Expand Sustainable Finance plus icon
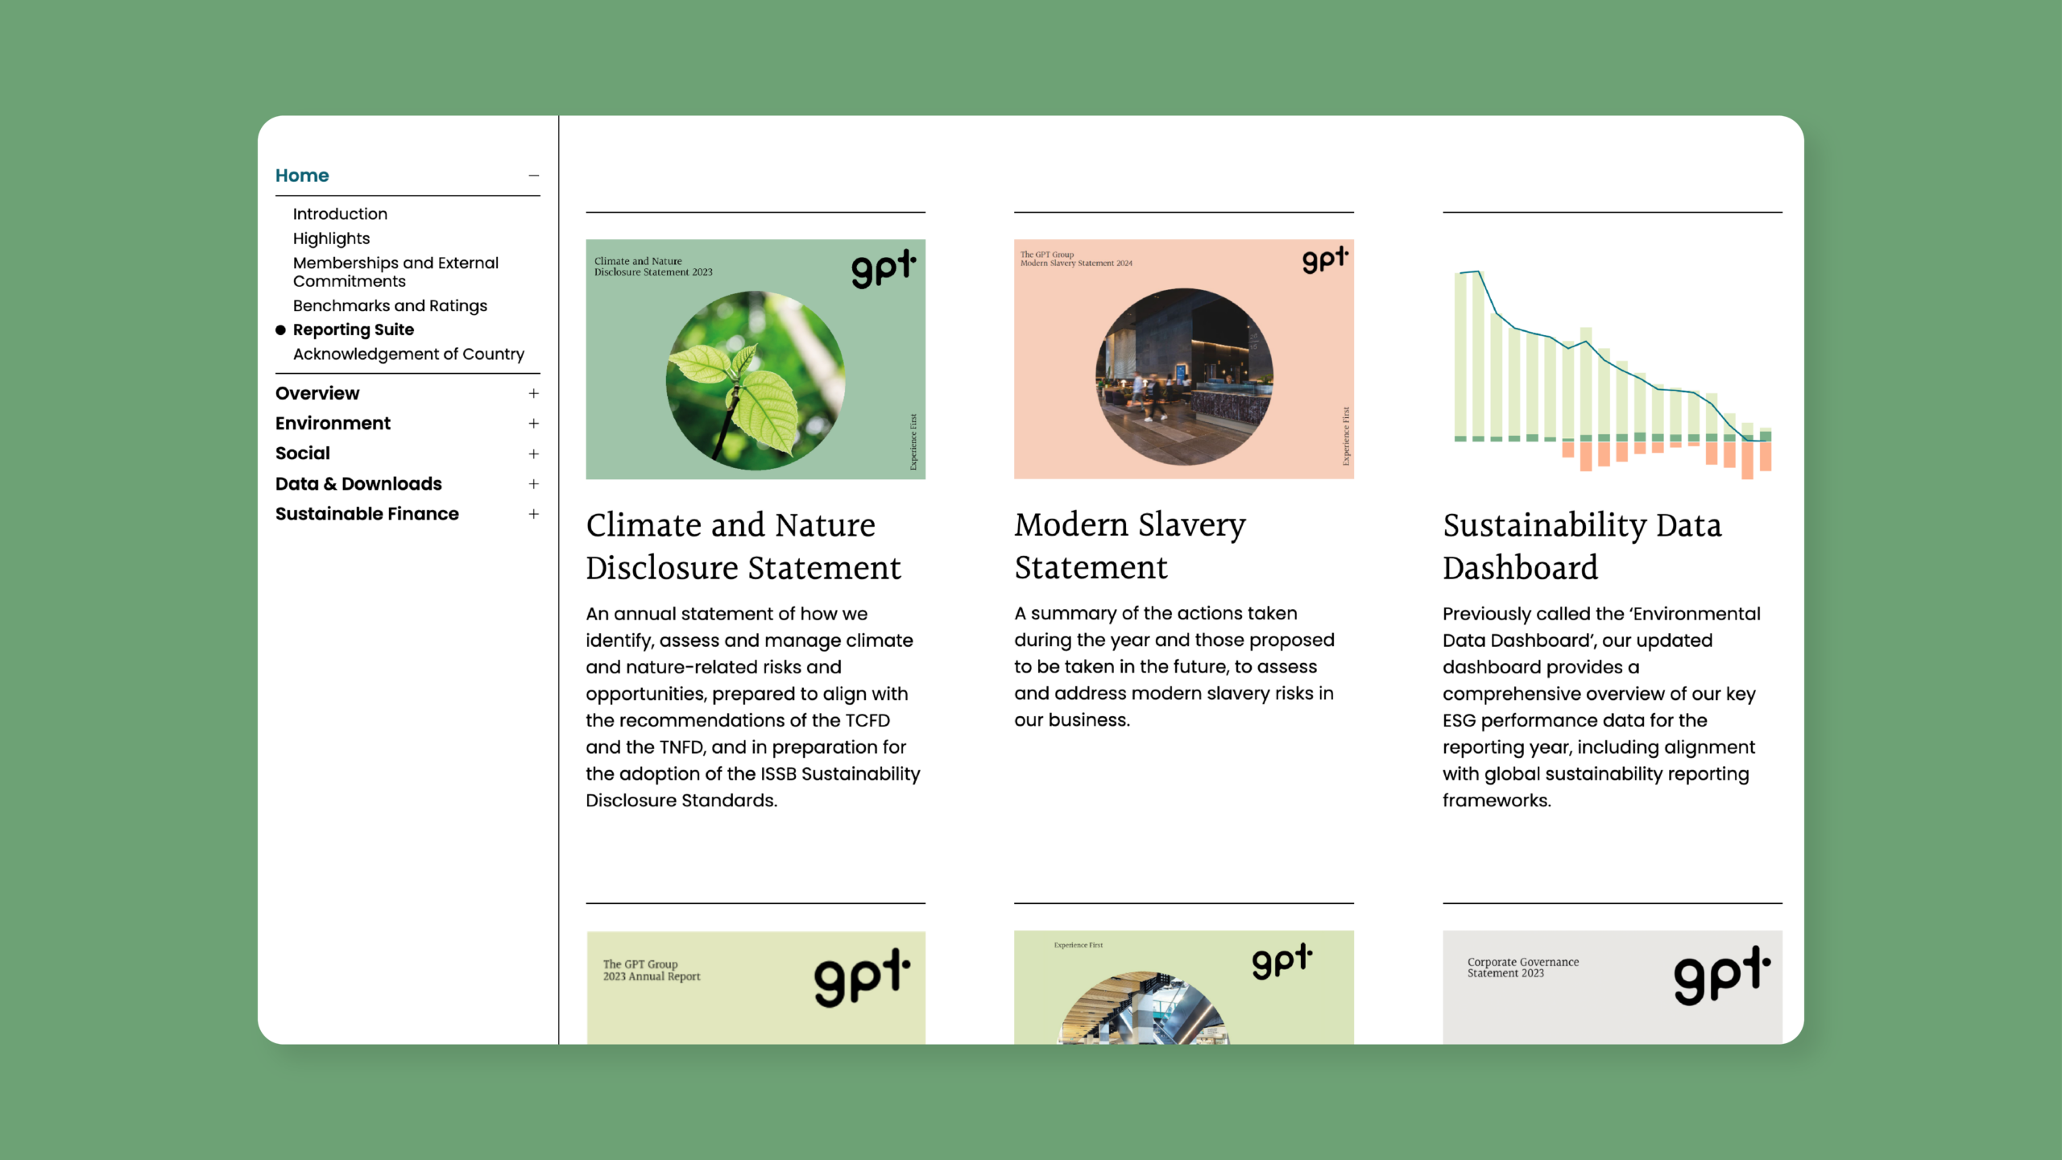Image resolution: width=2062 pixels, height=1160 pixels. [x=533, y=514]
